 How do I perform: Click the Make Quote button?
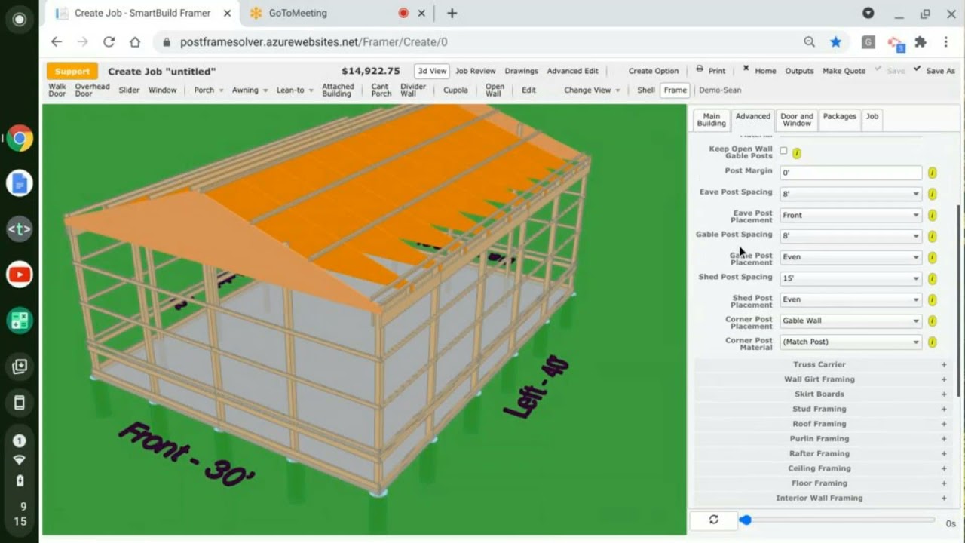click(844, 71)
